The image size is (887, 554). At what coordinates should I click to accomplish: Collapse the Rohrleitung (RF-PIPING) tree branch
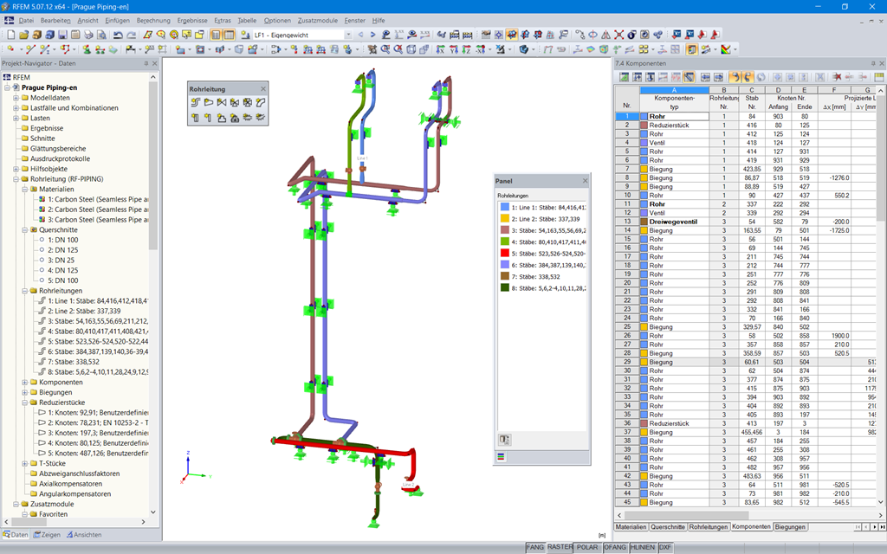pos(16,179)
